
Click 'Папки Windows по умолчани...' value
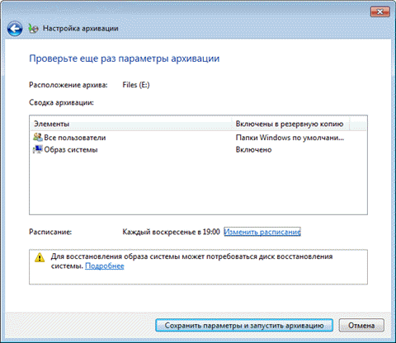[290, 138]
